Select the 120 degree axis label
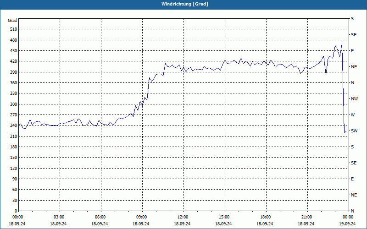The width and height of the screenshot is (367, 229). pyautogui.click(x=14, y=169)
